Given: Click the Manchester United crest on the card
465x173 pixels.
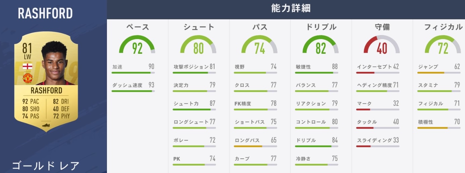Looking at the screenshot, I should pyautogui.click(x=27, y=78).
